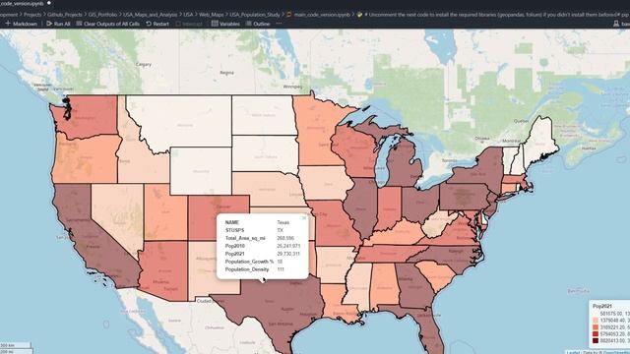Viewport: 630px width, 354px height.
Task: Select GIS_Portfolio in the breadcrumb
Action: (x=102, y=15)
